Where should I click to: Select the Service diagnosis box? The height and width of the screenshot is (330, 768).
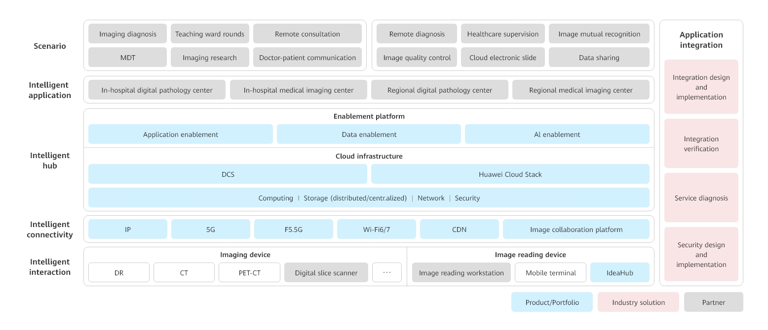click(701, 198)
